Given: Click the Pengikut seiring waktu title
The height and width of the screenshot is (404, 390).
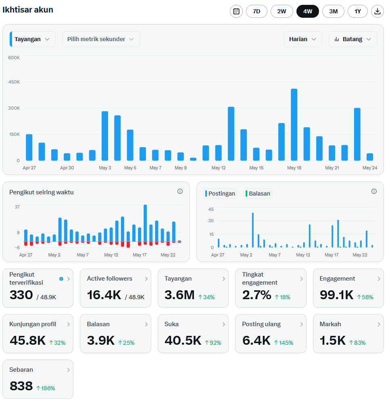Looking at the screenshot, I should point(42,192).
